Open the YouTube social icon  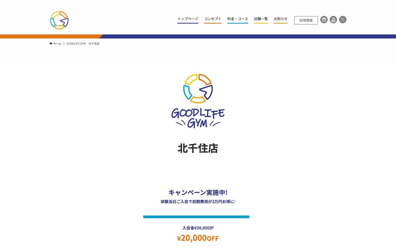(x=333, y=19)
